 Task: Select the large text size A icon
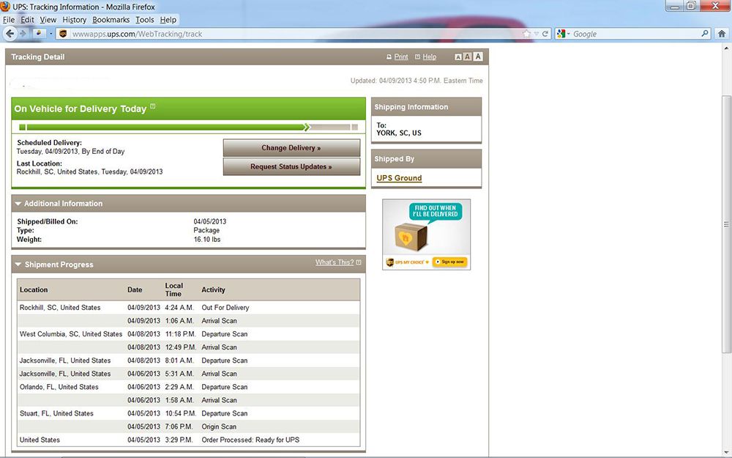tap(477, 56)
